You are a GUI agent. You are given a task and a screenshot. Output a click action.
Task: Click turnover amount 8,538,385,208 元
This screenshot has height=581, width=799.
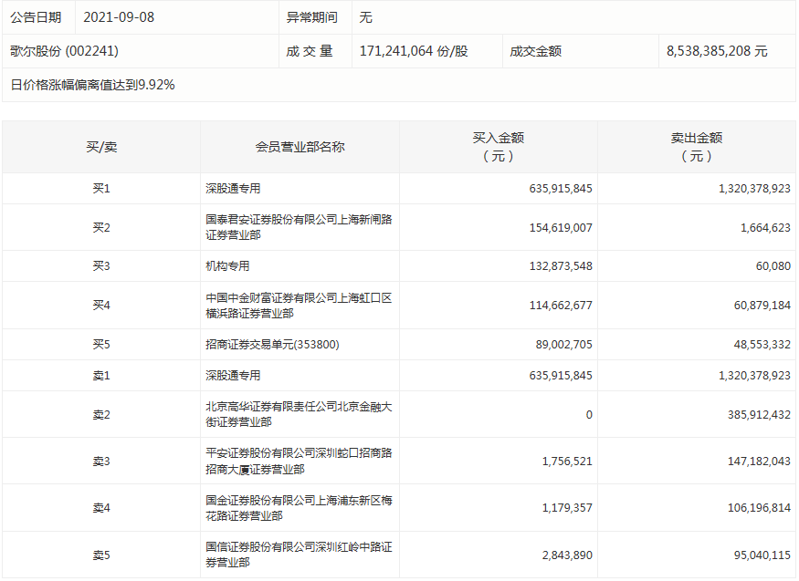[717, 51]
